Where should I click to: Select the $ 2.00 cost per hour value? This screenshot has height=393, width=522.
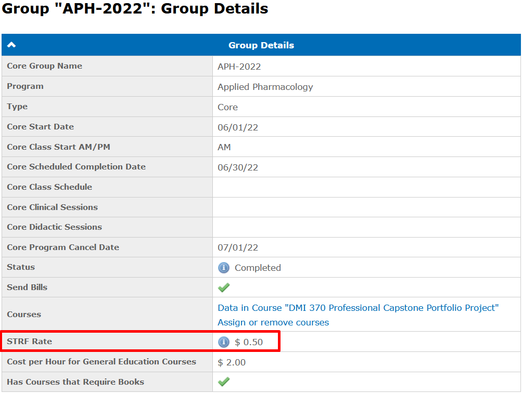(232, 362)
